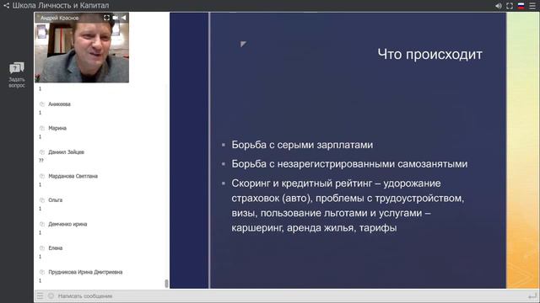The image size is (540, 303).
Task: Select chat author name Демченко ирина
Action: point(67,224)
